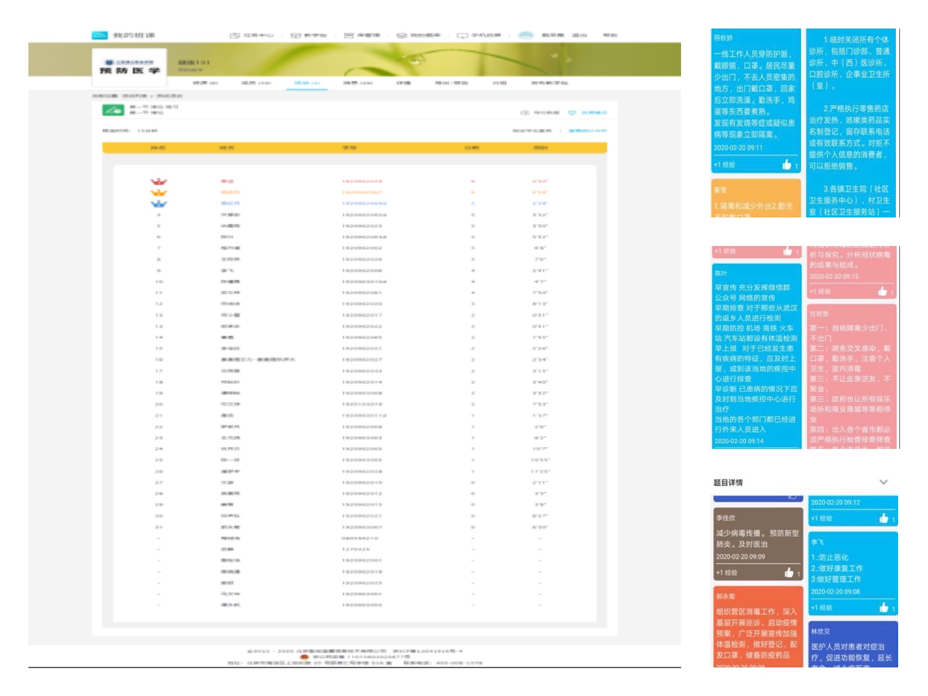Image resolution: width=928 pixels, height=696 pixels.
Task: Click the user avatar in top bar
Action: click(525, 35)
